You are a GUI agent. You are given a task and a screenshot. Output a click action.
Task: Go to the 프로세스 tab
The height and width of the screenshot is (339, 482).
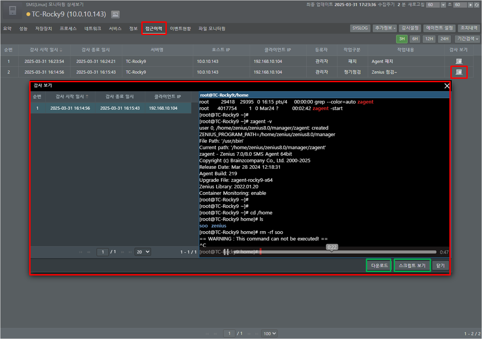(68, 29)
